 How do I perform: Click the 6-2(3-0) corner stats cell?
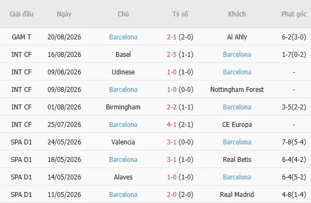click(294, 37)
